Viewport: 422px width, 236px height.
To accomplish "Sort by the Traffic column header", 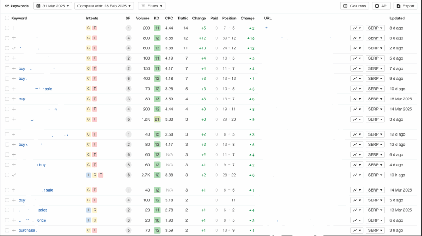I will point(183,18).
